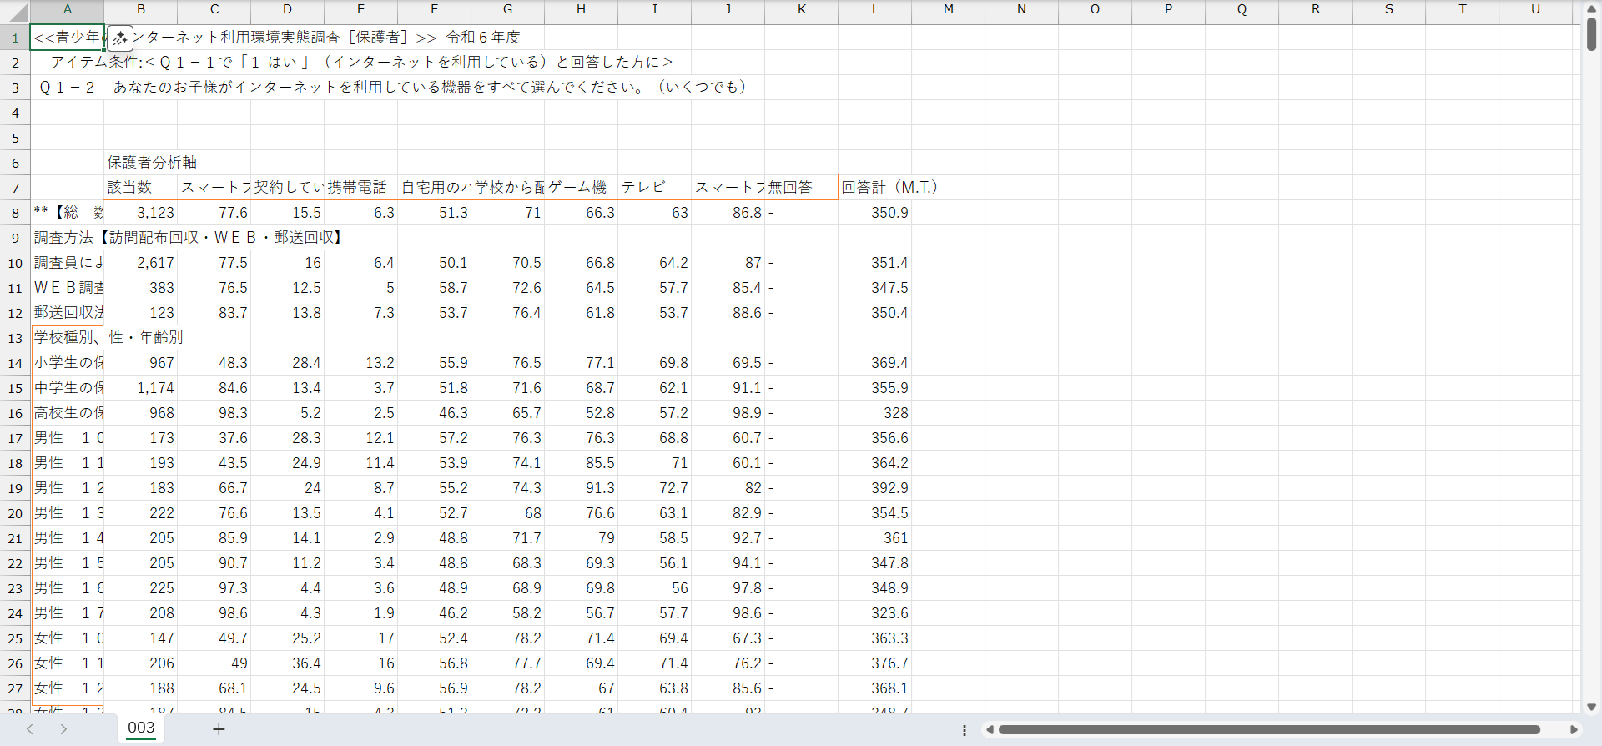
Task: Select the ゲーム機 column heading cell
Action: 581,188
